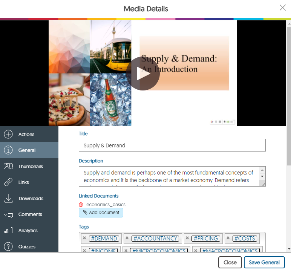Click the Analytics bar chart icon
The height and width of the screenshot is (271, 291).
pos(8,230)
